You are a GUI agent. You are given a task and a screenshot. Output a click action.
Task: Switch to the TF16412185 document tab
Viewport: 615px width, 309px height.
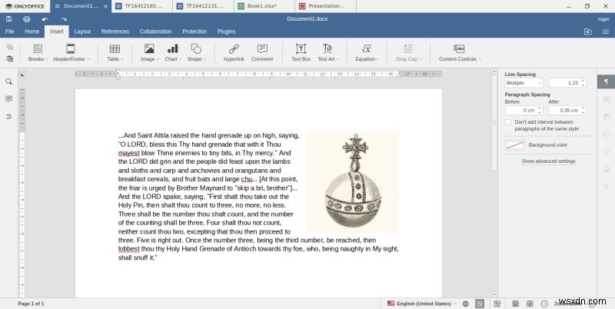(142, 6)
